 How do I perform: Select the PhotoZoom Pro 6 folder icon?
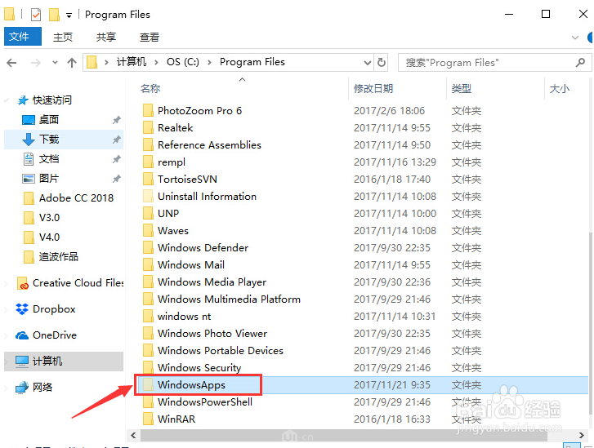click(x=148, y=111)
